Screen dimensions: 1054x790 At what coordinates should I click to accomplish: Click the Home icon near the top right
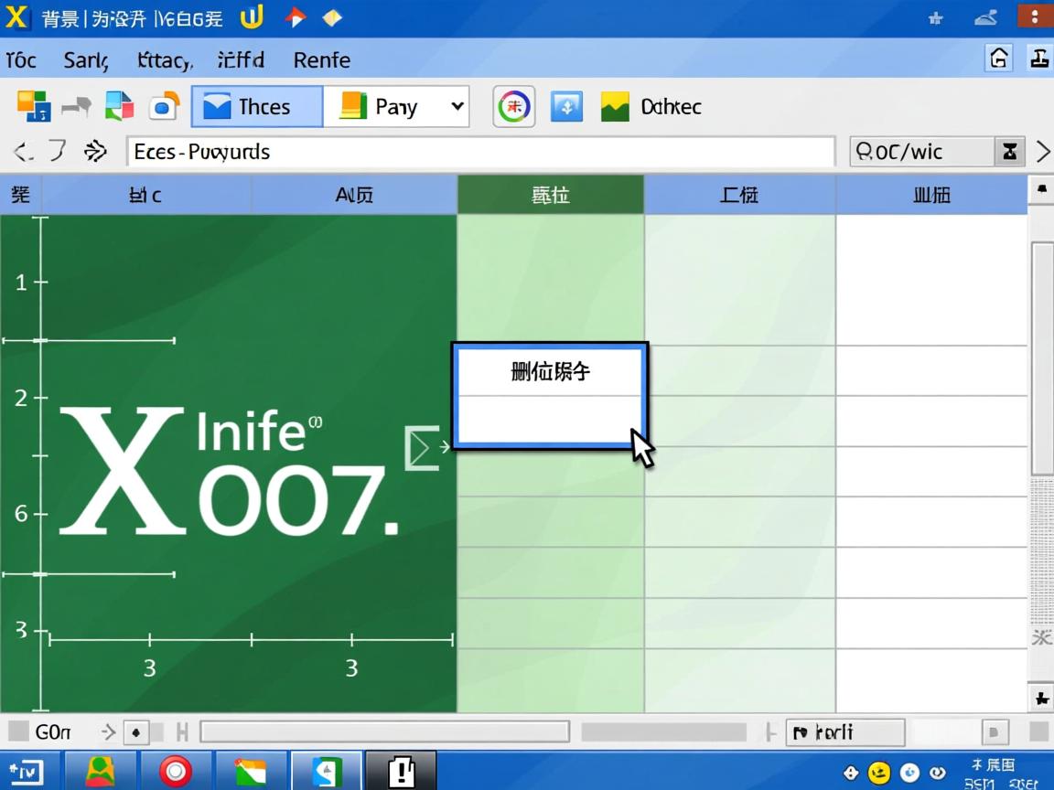click(x=999, y=58)
